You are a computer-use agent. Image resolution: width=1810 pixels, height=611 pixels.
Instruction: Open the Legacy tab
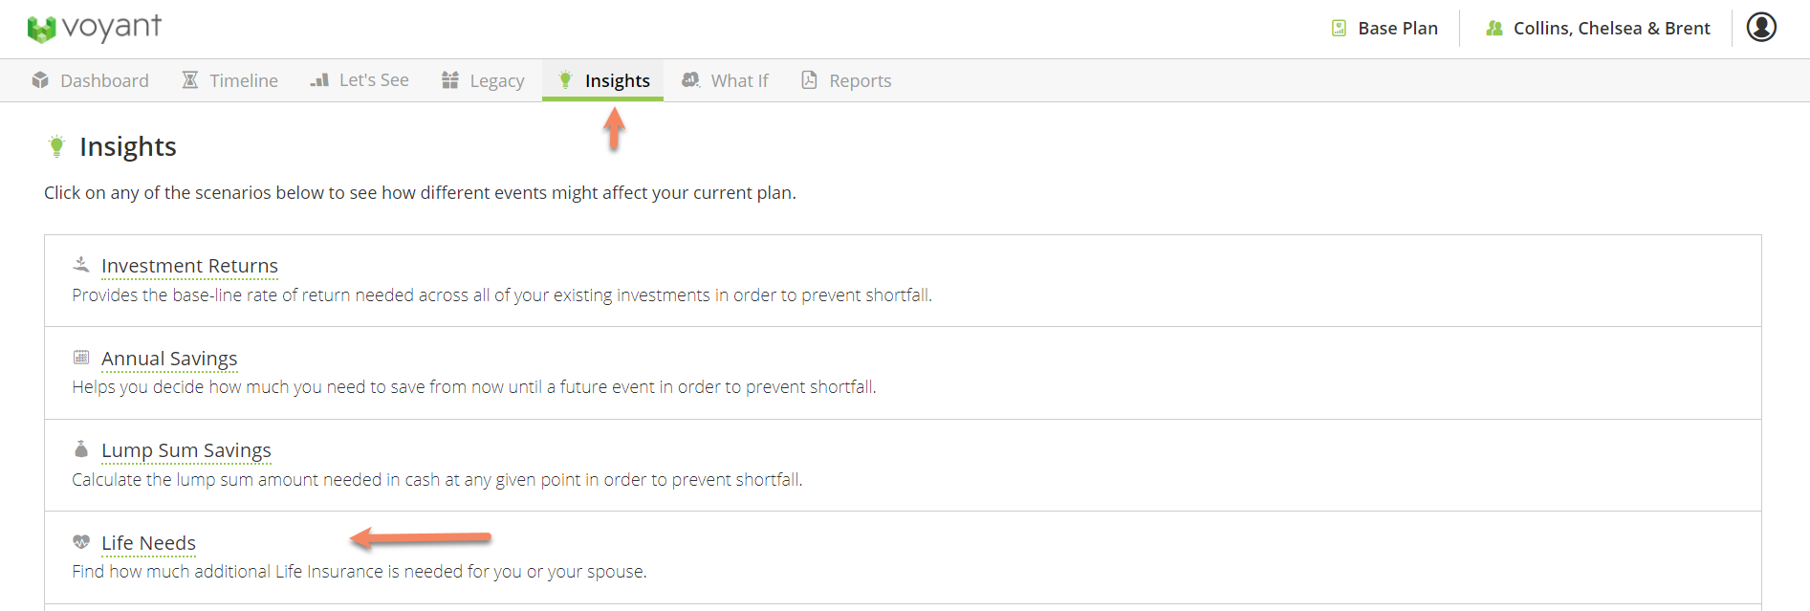coord(483,80)
